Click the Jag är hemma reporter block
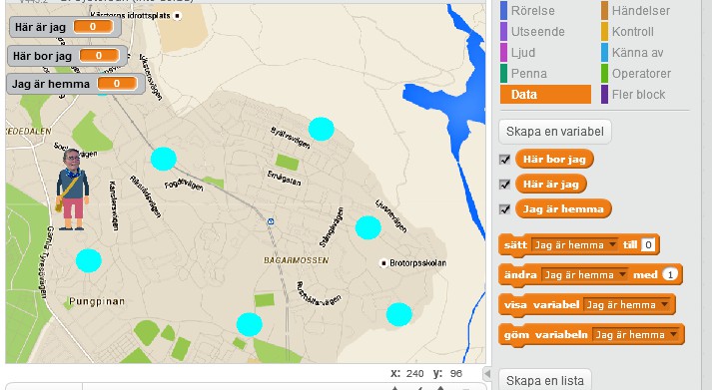This screenshot has width=712, height=390. pyautogui.click(x=563, y=209)
